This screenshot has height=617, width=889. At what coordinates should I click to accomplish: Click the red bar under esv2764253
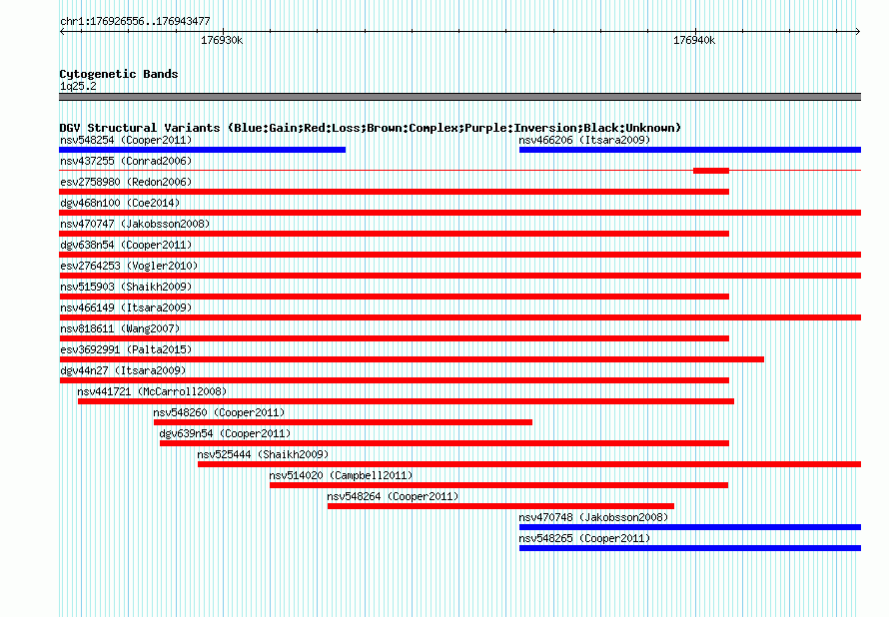pos(460,276)
